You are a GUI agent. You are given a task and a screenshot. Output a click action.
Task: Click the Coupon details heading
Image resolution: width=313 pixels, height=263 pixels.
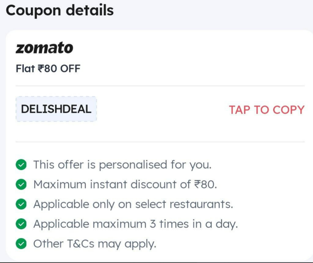click(x=60, y=11)
